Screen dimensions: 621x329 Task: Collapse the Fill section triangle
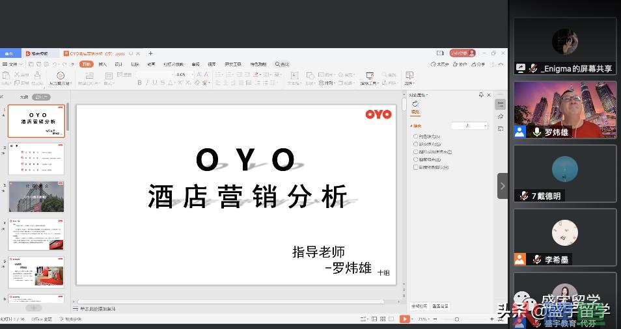(411, 125)
